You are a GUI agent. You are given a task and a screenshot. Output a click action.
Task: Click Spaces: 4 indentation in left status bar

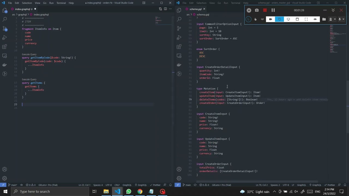98,185
